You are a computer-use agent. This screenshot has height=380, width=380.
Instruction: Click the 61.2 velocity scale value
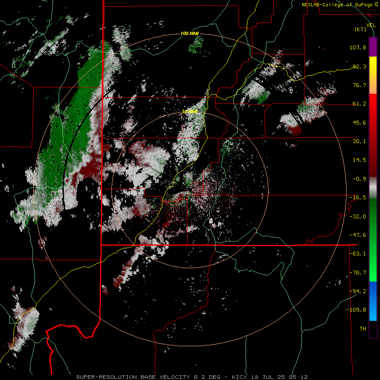359,104
